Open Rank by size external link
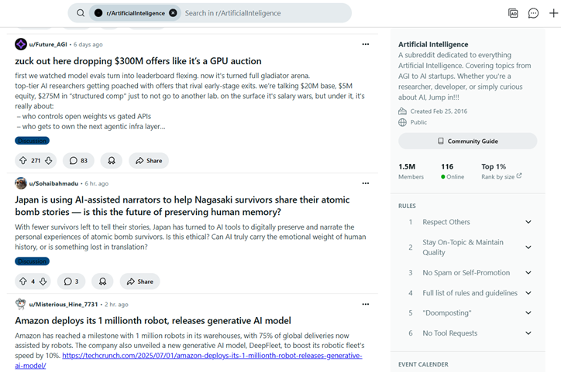Screen dimensions: 561x372 click(x=501, y=176)
